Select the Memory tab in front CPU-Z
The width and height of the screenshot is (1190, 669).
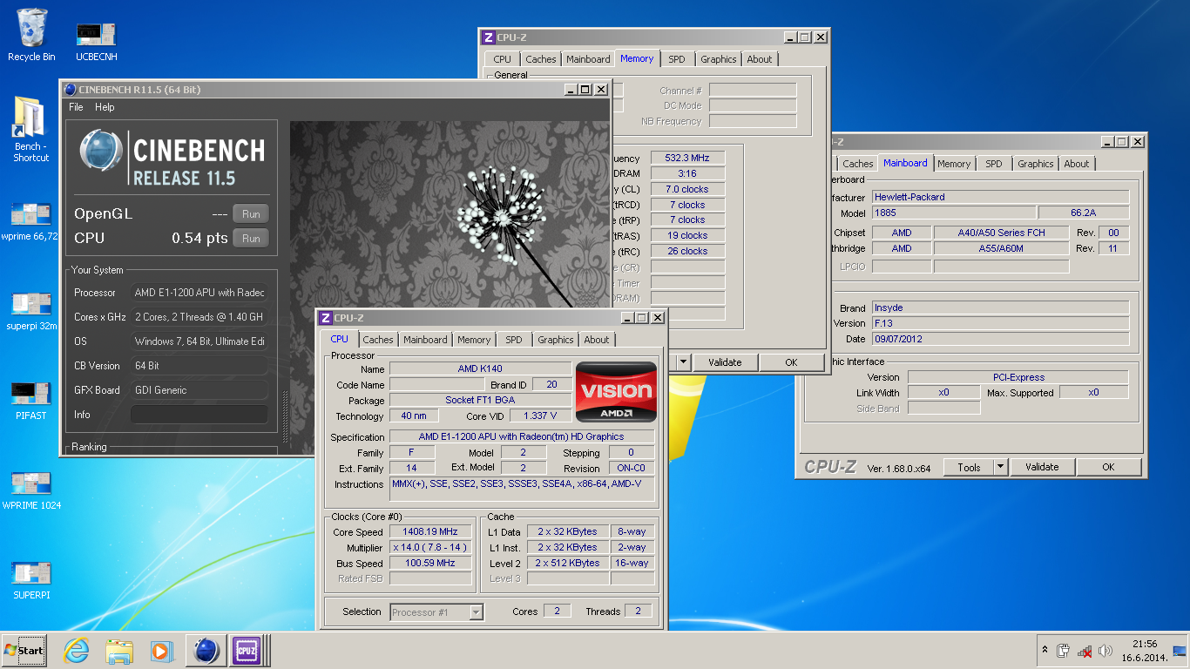point(474,340)
